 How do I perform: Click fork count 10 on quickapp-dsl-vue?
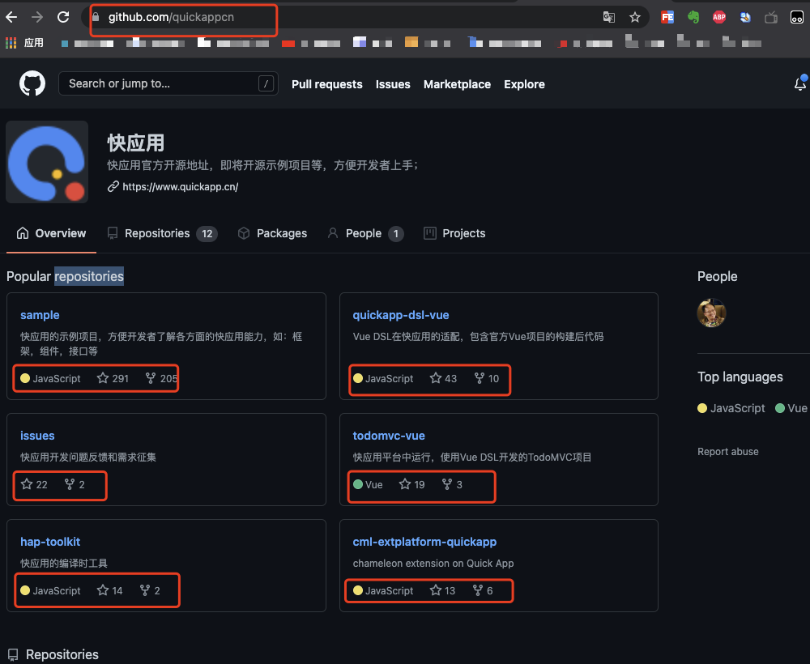point(493,378)
